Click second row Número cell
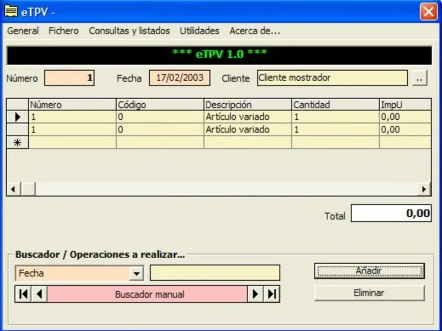 (72, 130)
